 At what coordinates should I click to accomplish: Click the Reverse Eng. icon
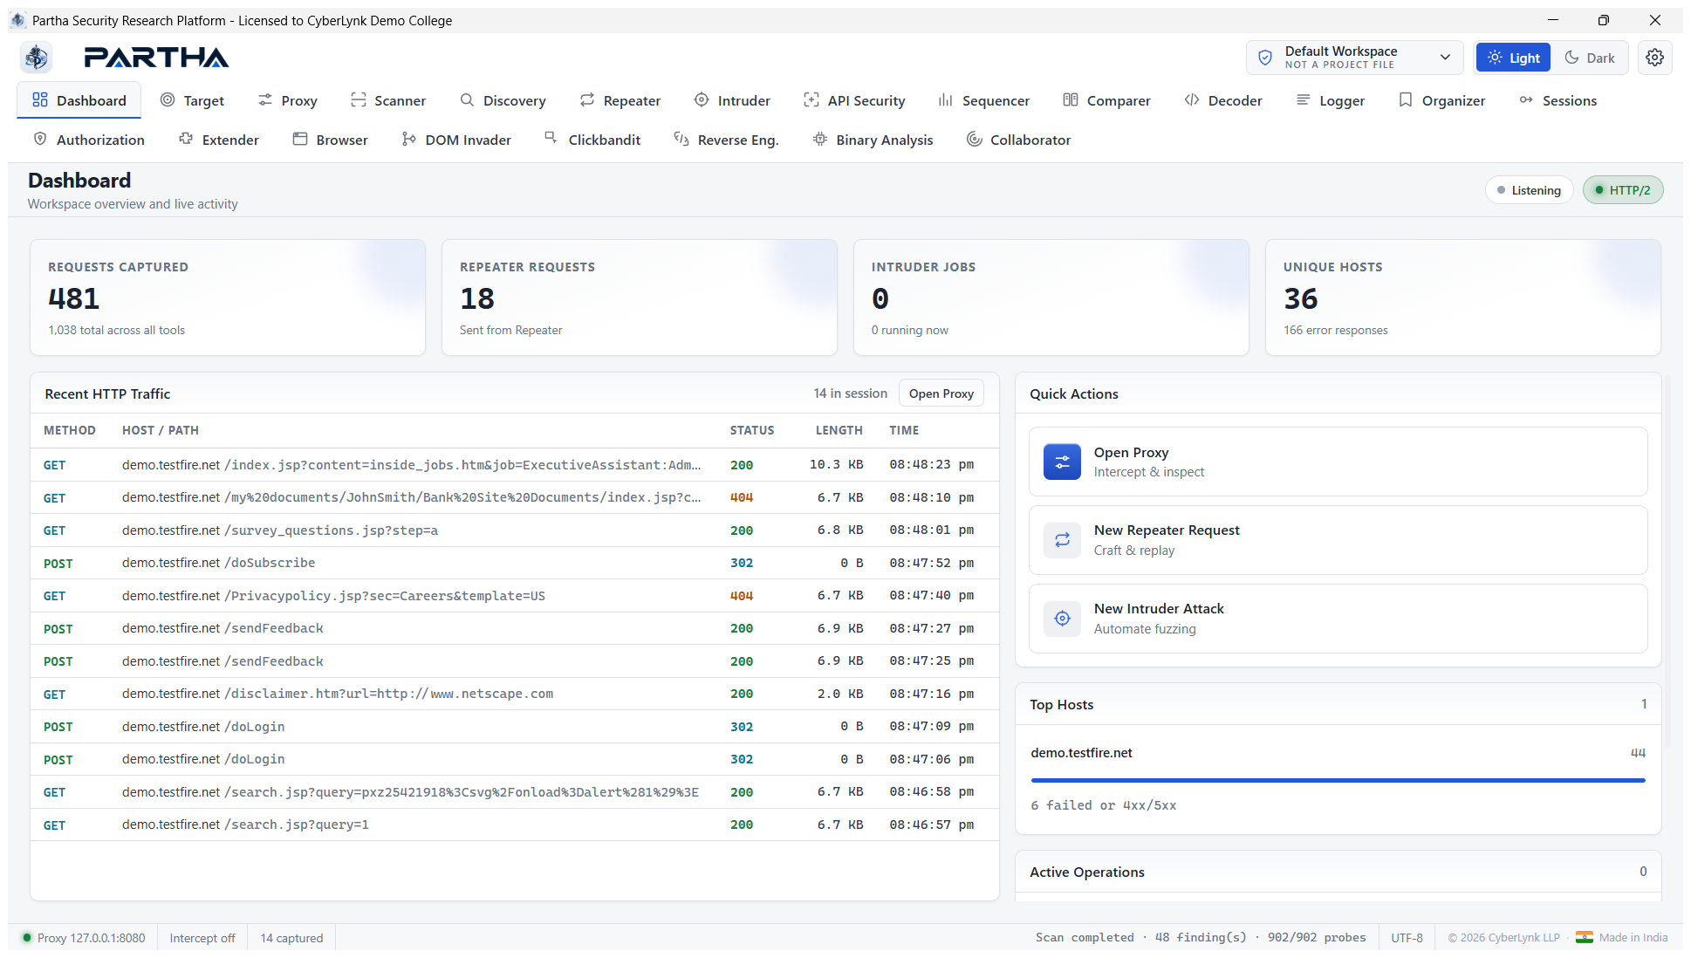point(681,139)
